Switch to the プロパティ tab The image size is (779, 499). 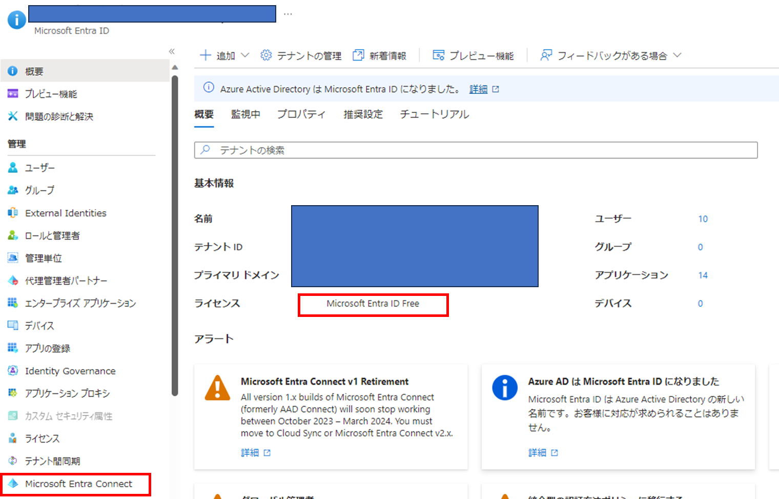coord(301,114)
